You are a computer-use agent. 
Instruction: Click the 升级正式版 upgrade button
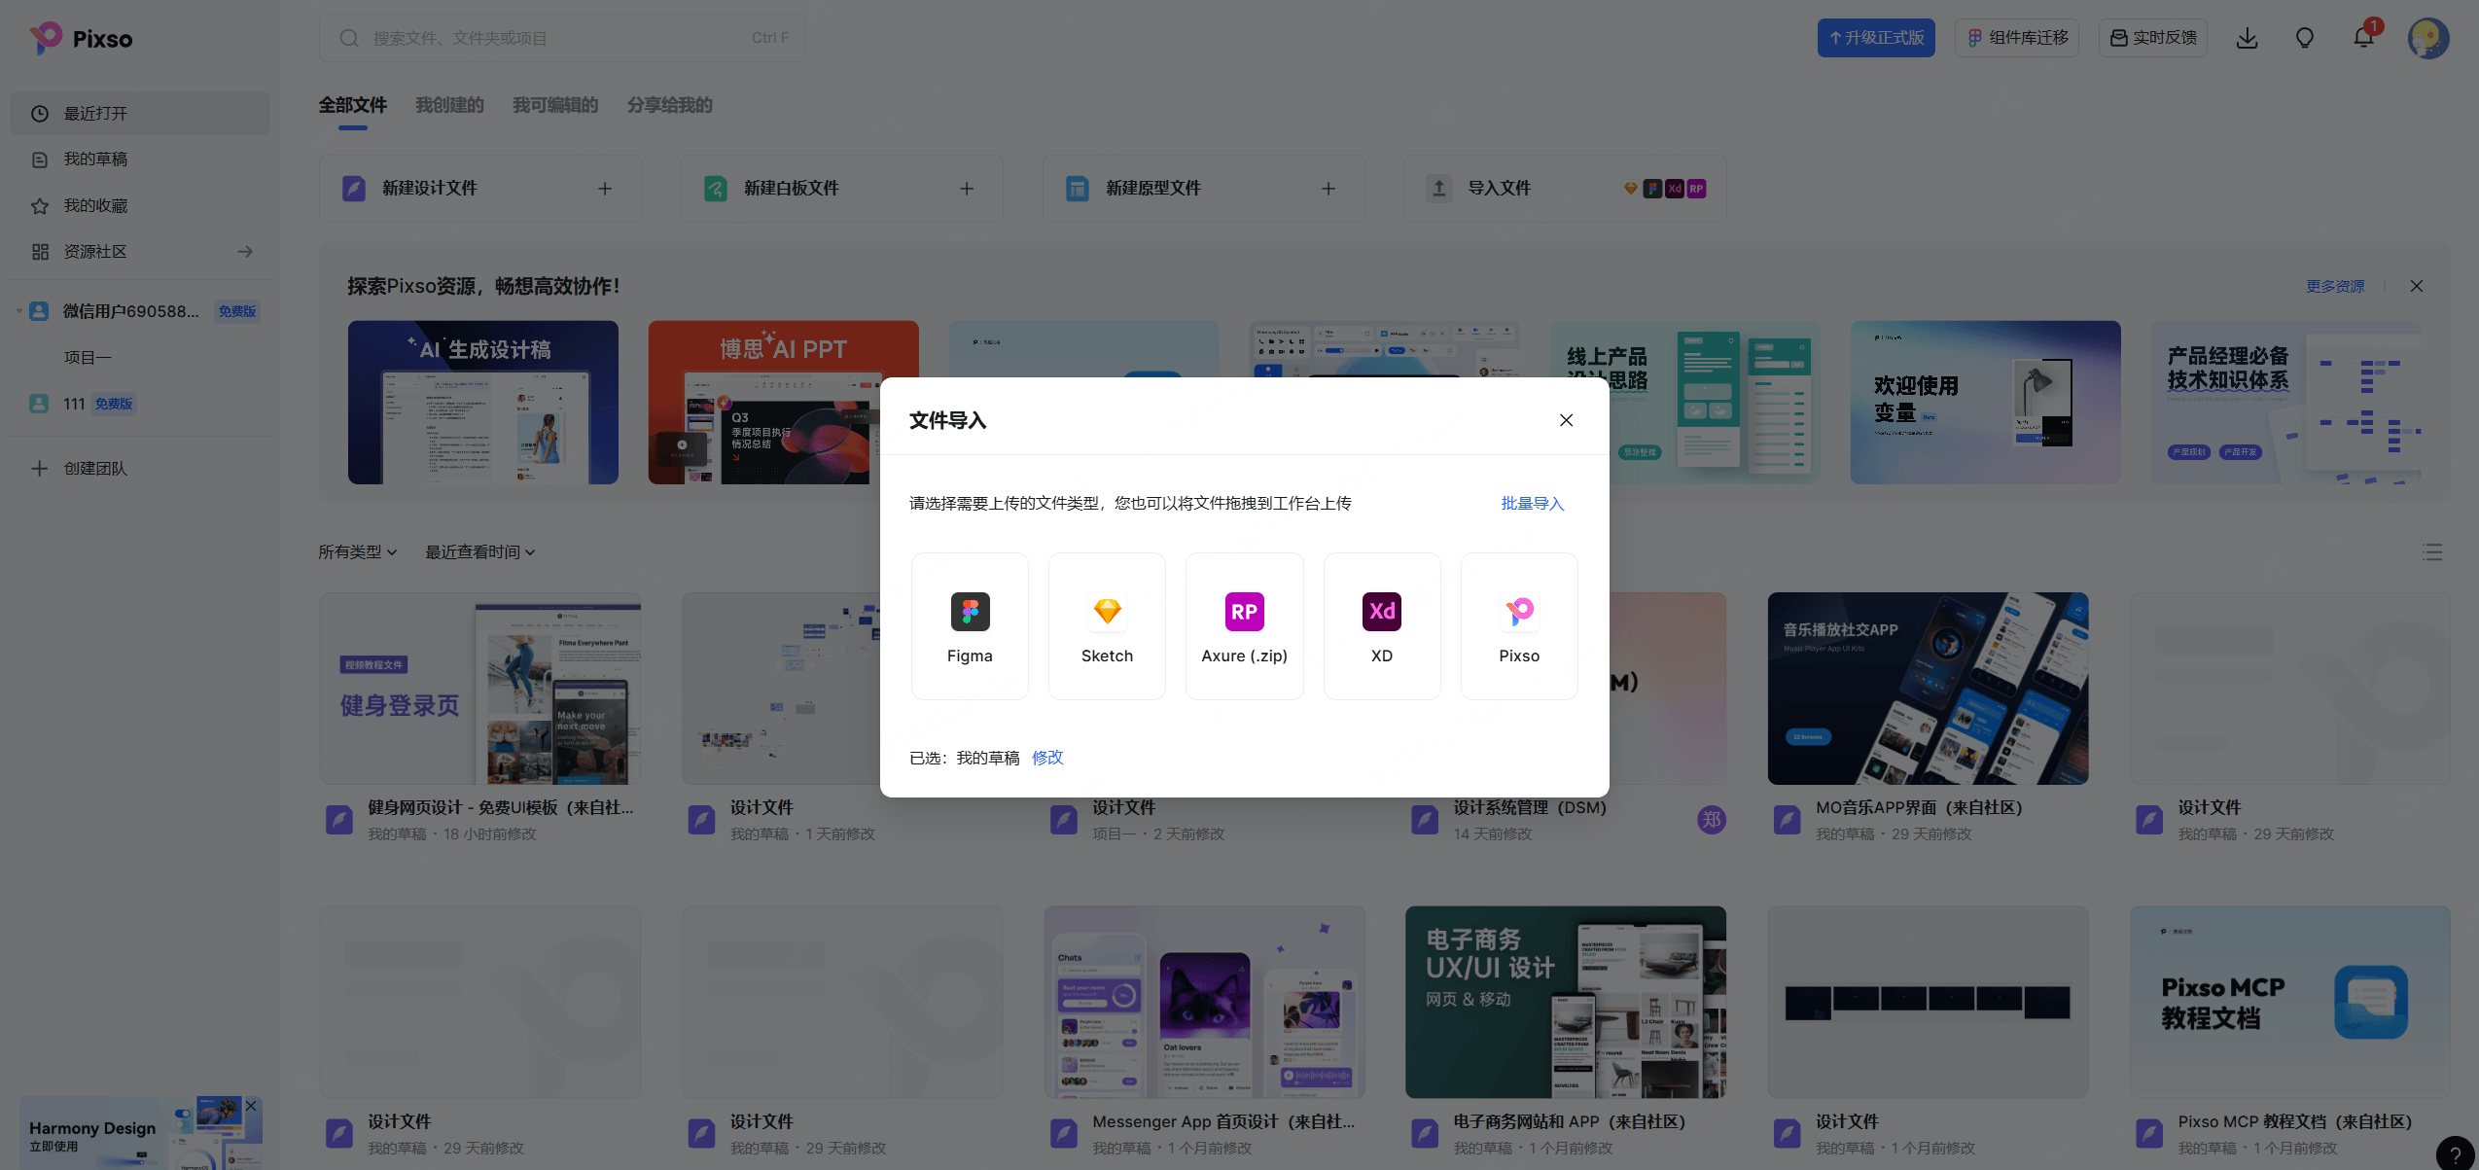pyautogui.click(x=1875, y=38)
